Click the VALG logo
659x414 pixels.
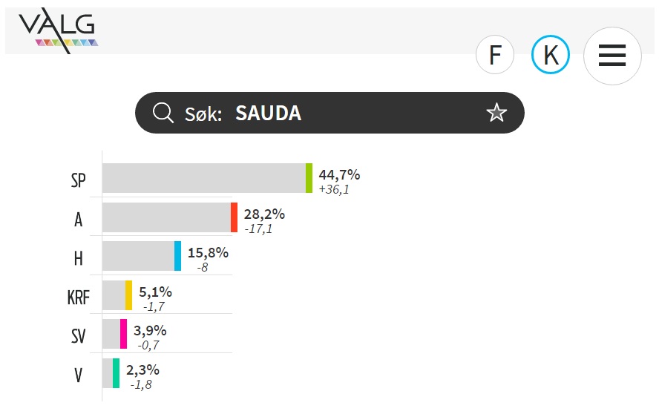click(x=58, y=30)
